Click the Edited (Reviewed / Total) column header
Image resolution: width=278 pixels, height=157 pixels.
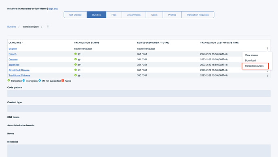(153, 43)
